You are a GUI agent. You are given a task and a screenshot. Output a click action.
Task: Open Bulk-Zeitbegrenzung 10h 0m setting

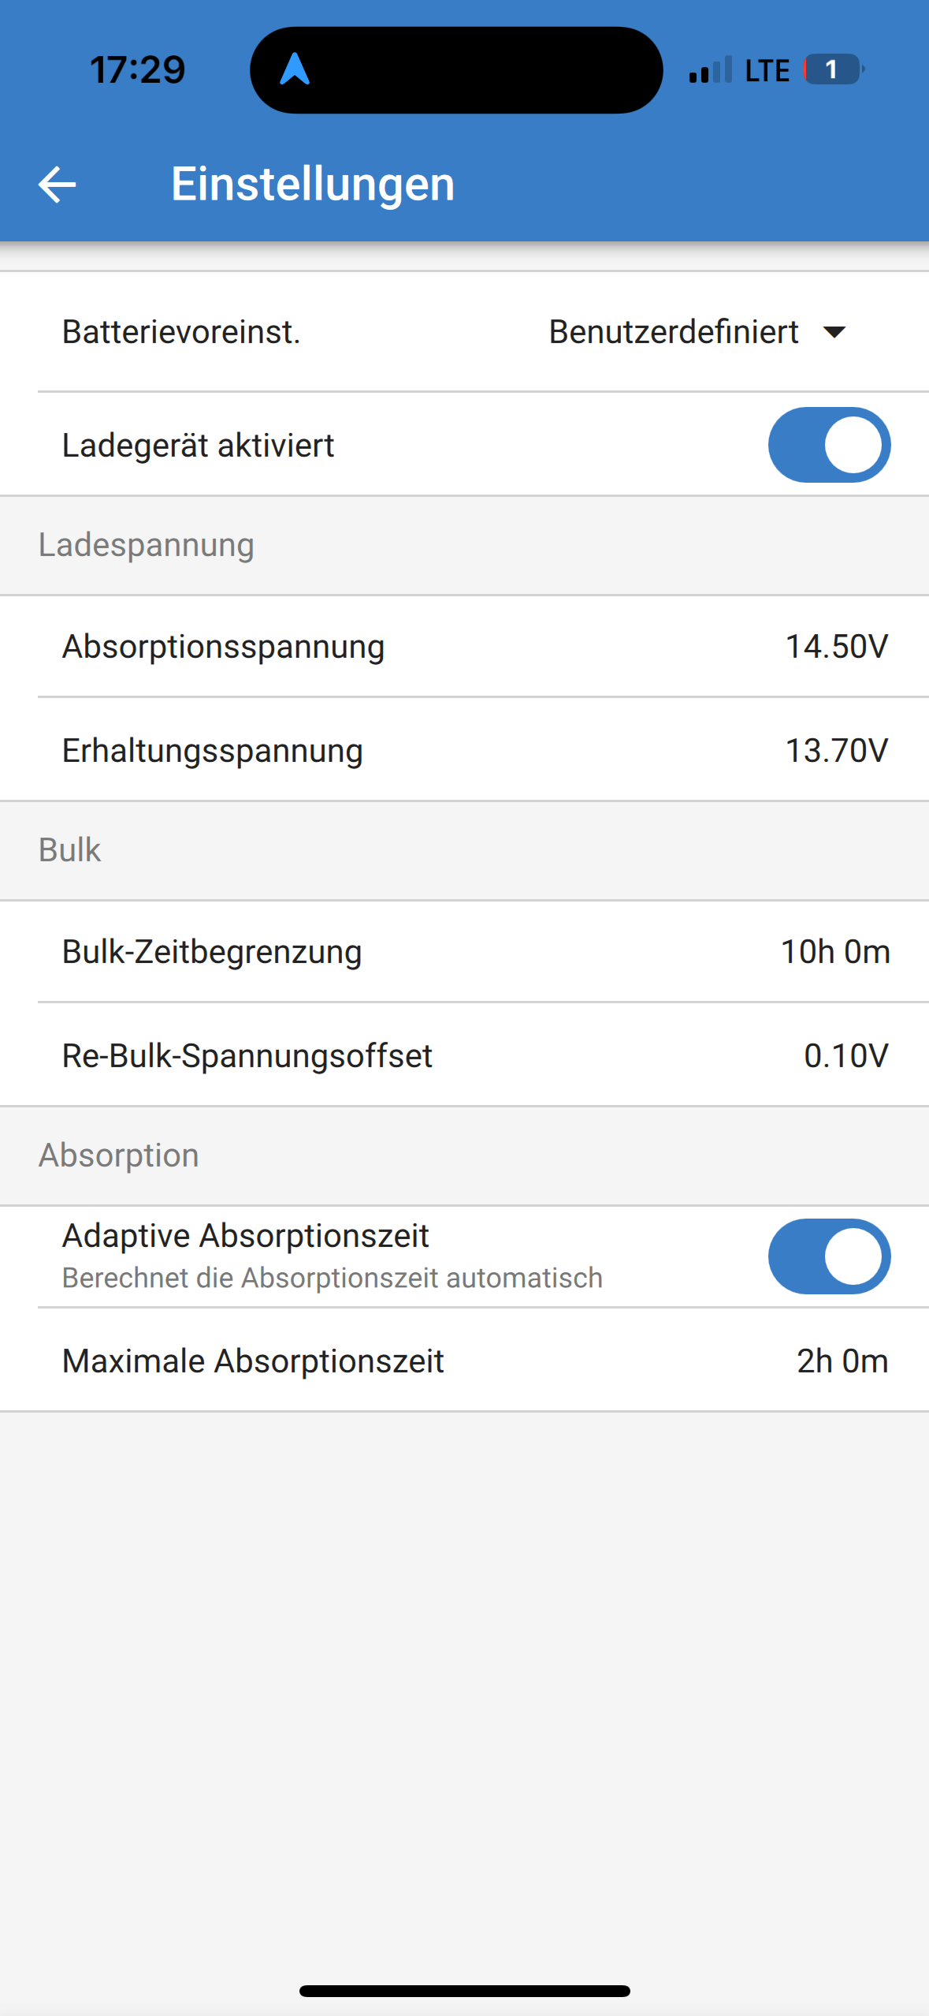[x=835, y=952]
